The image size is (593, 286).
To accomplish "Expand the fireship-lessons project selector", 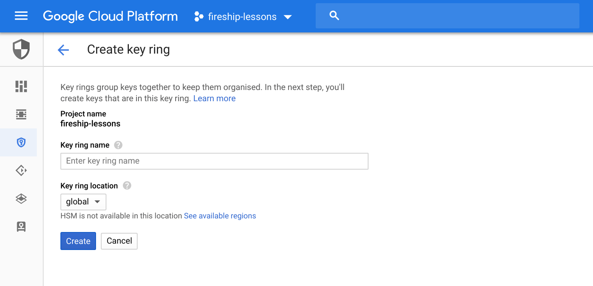I will 243,17.
